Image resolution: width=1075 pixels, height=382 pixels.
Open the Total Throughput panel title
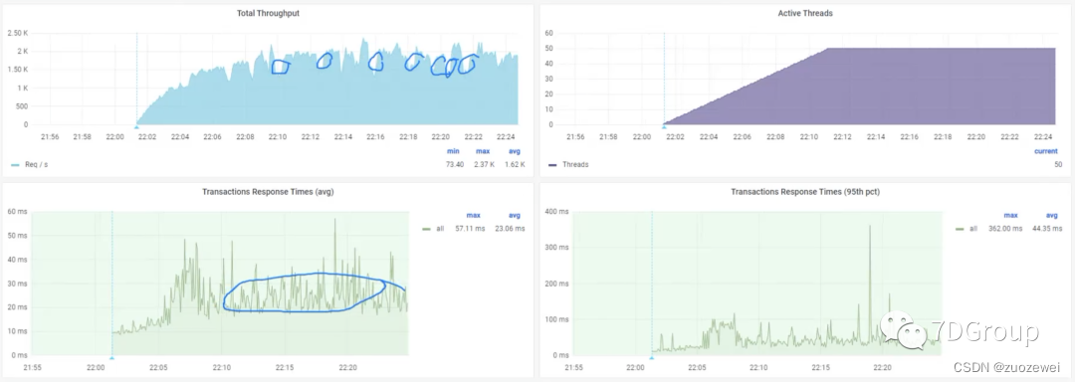coord(268,14)
